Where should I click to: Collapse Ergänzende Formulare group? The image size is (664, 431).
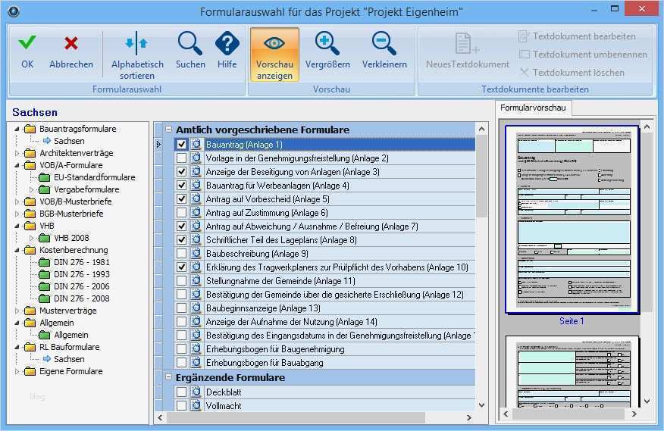click(168, 376)
